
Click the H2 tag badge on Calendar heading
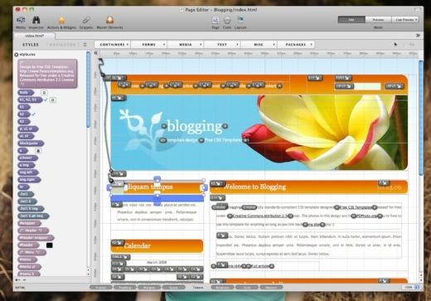(118, 243)
